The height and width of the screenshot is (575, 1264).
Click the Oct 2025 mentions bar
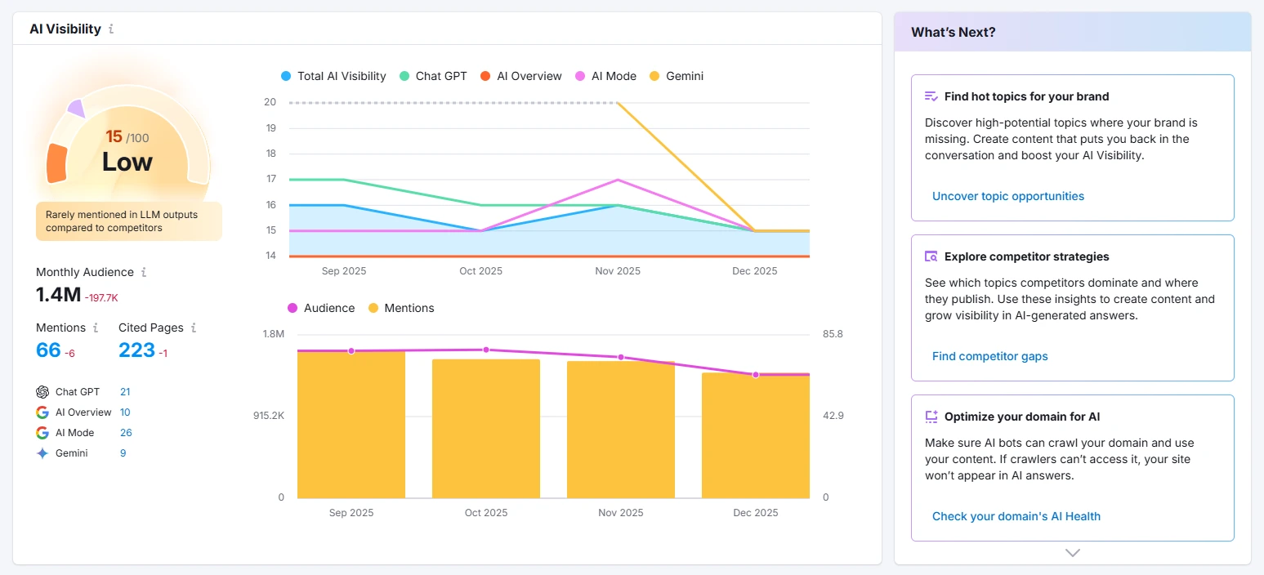486,429
